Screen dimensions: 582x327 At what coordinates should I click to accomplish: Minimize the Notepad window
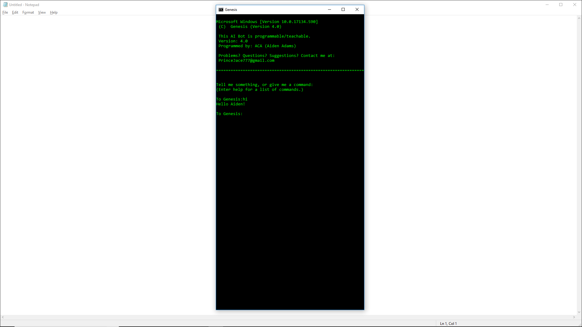pos(547,5)
